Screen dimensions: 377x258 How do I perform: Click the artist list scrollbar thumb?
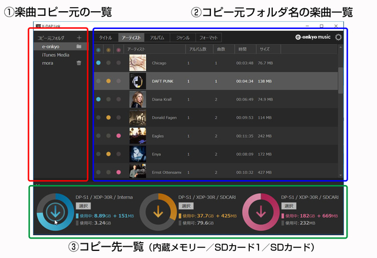(340, 80)
